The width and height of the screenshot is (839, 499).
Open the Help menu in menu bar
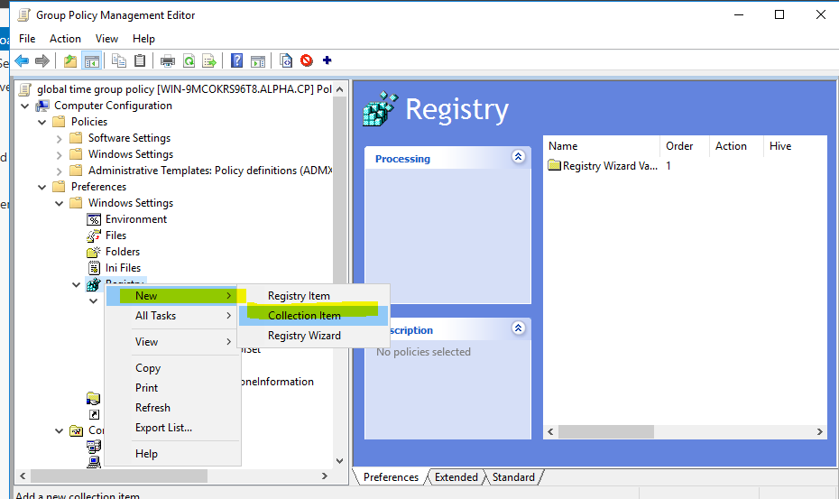[x=143, y=39]
